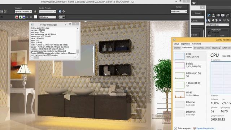Clear the rendered frame with the X icon

[x=1, y=17]
